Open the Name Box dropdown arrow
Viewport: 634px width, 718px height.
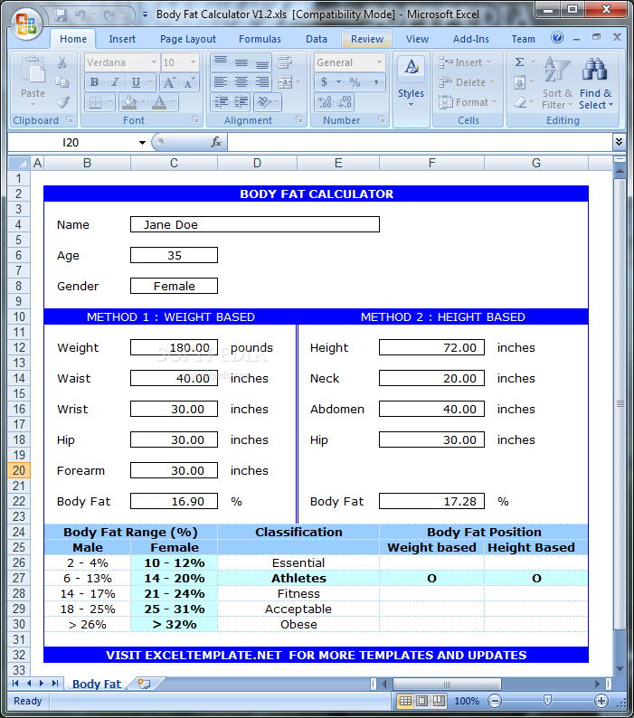coord(142,143)
